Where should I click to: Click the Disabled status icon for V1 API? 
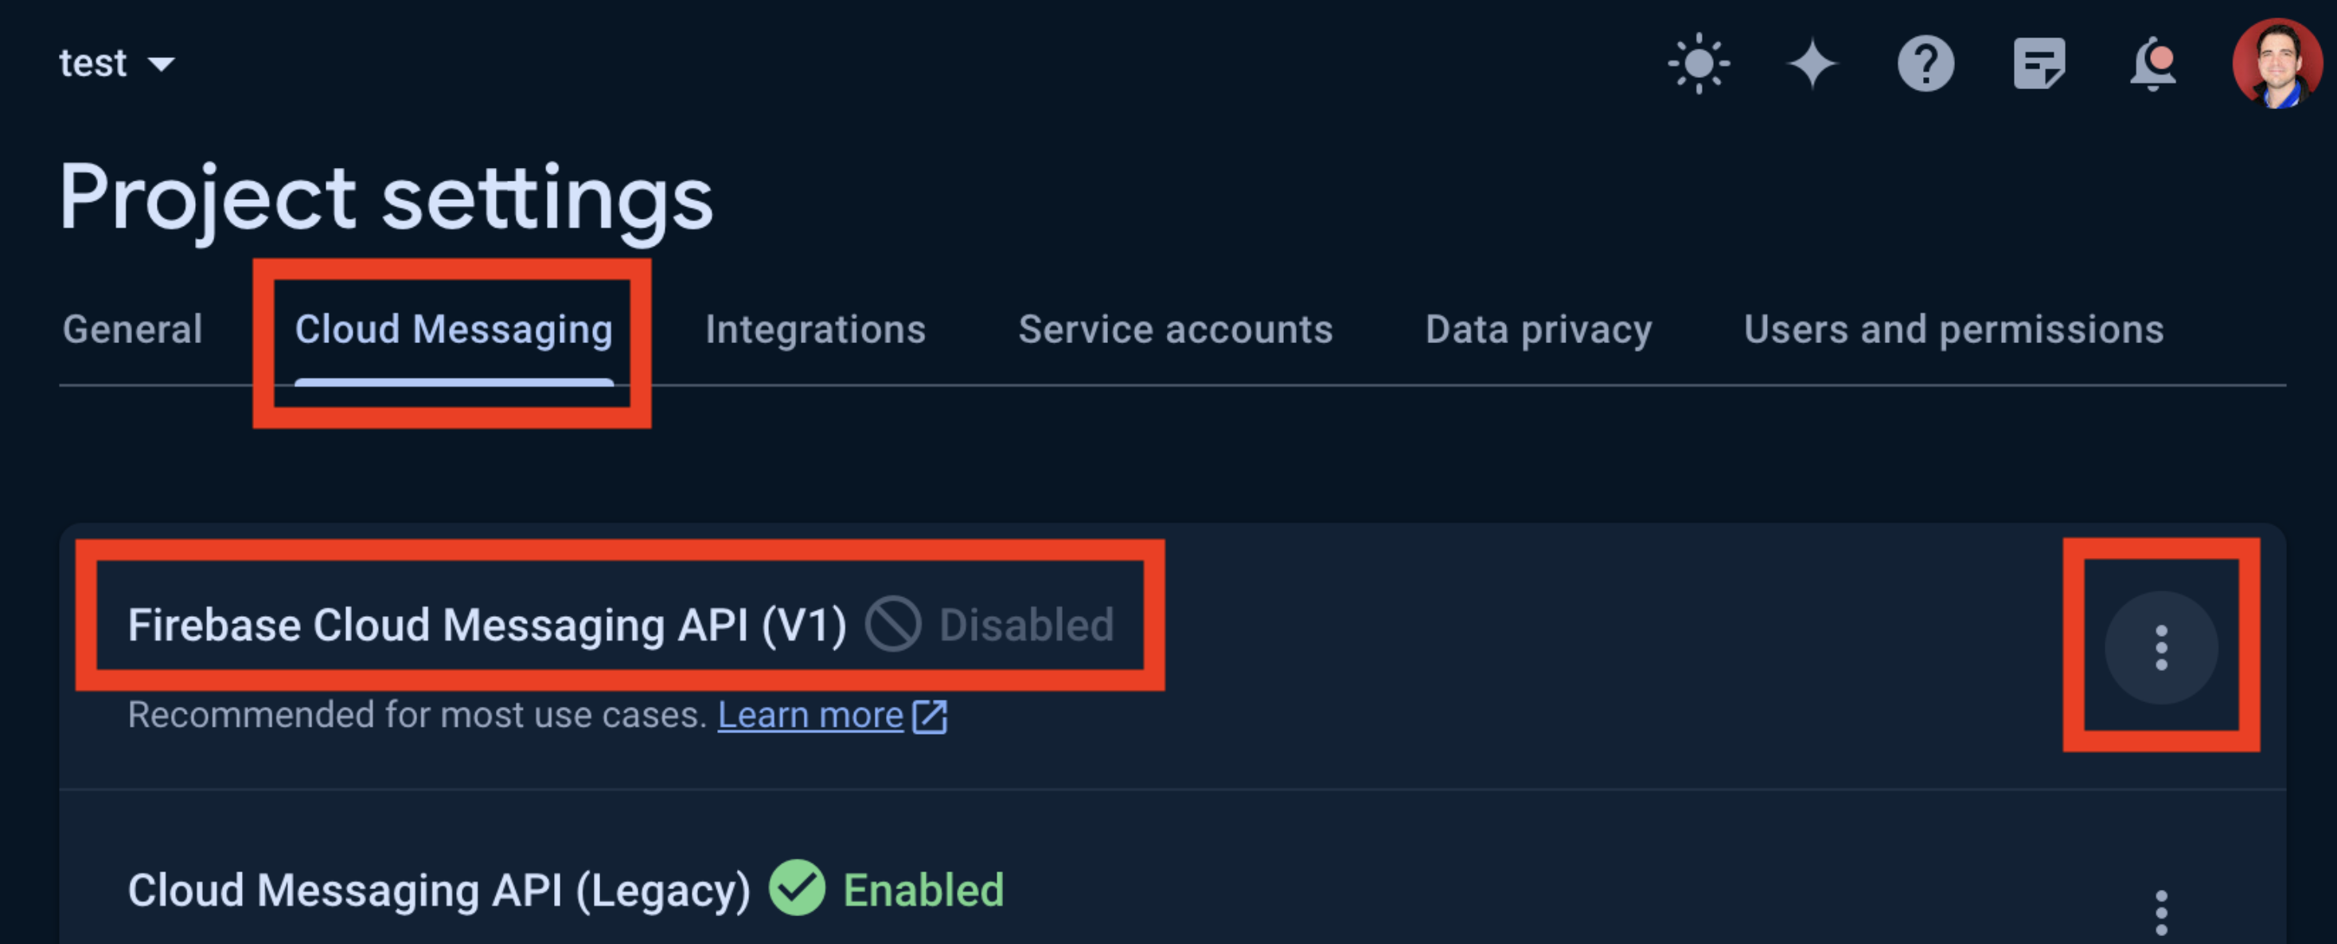pos(893,624)
